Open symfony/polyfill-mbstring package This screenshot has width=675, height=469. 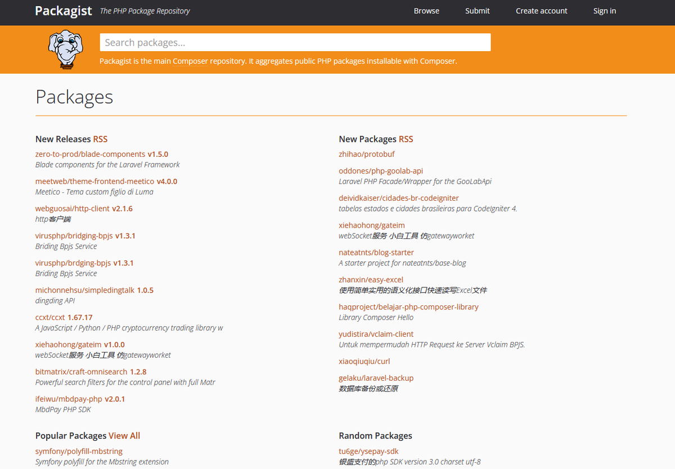(x=79, y=451)
